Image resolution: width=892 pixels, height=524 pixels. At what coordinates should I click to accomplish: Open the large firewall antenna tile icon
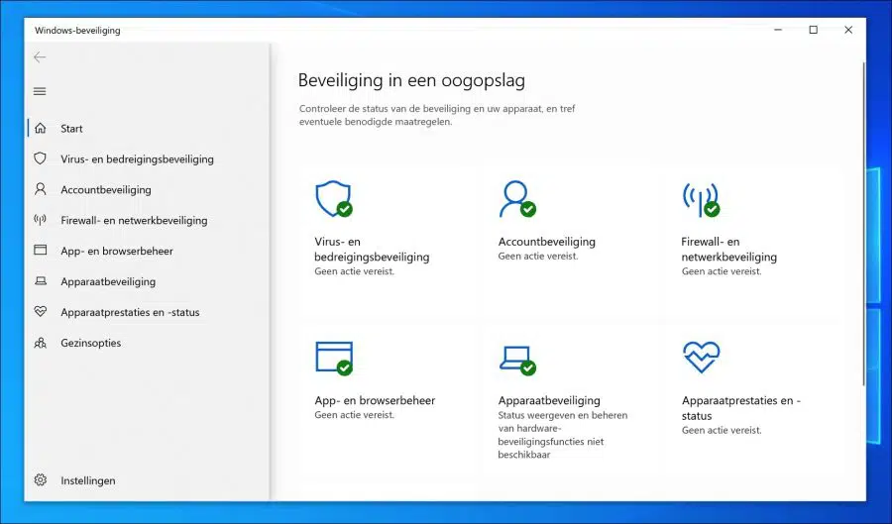(702, 199)
